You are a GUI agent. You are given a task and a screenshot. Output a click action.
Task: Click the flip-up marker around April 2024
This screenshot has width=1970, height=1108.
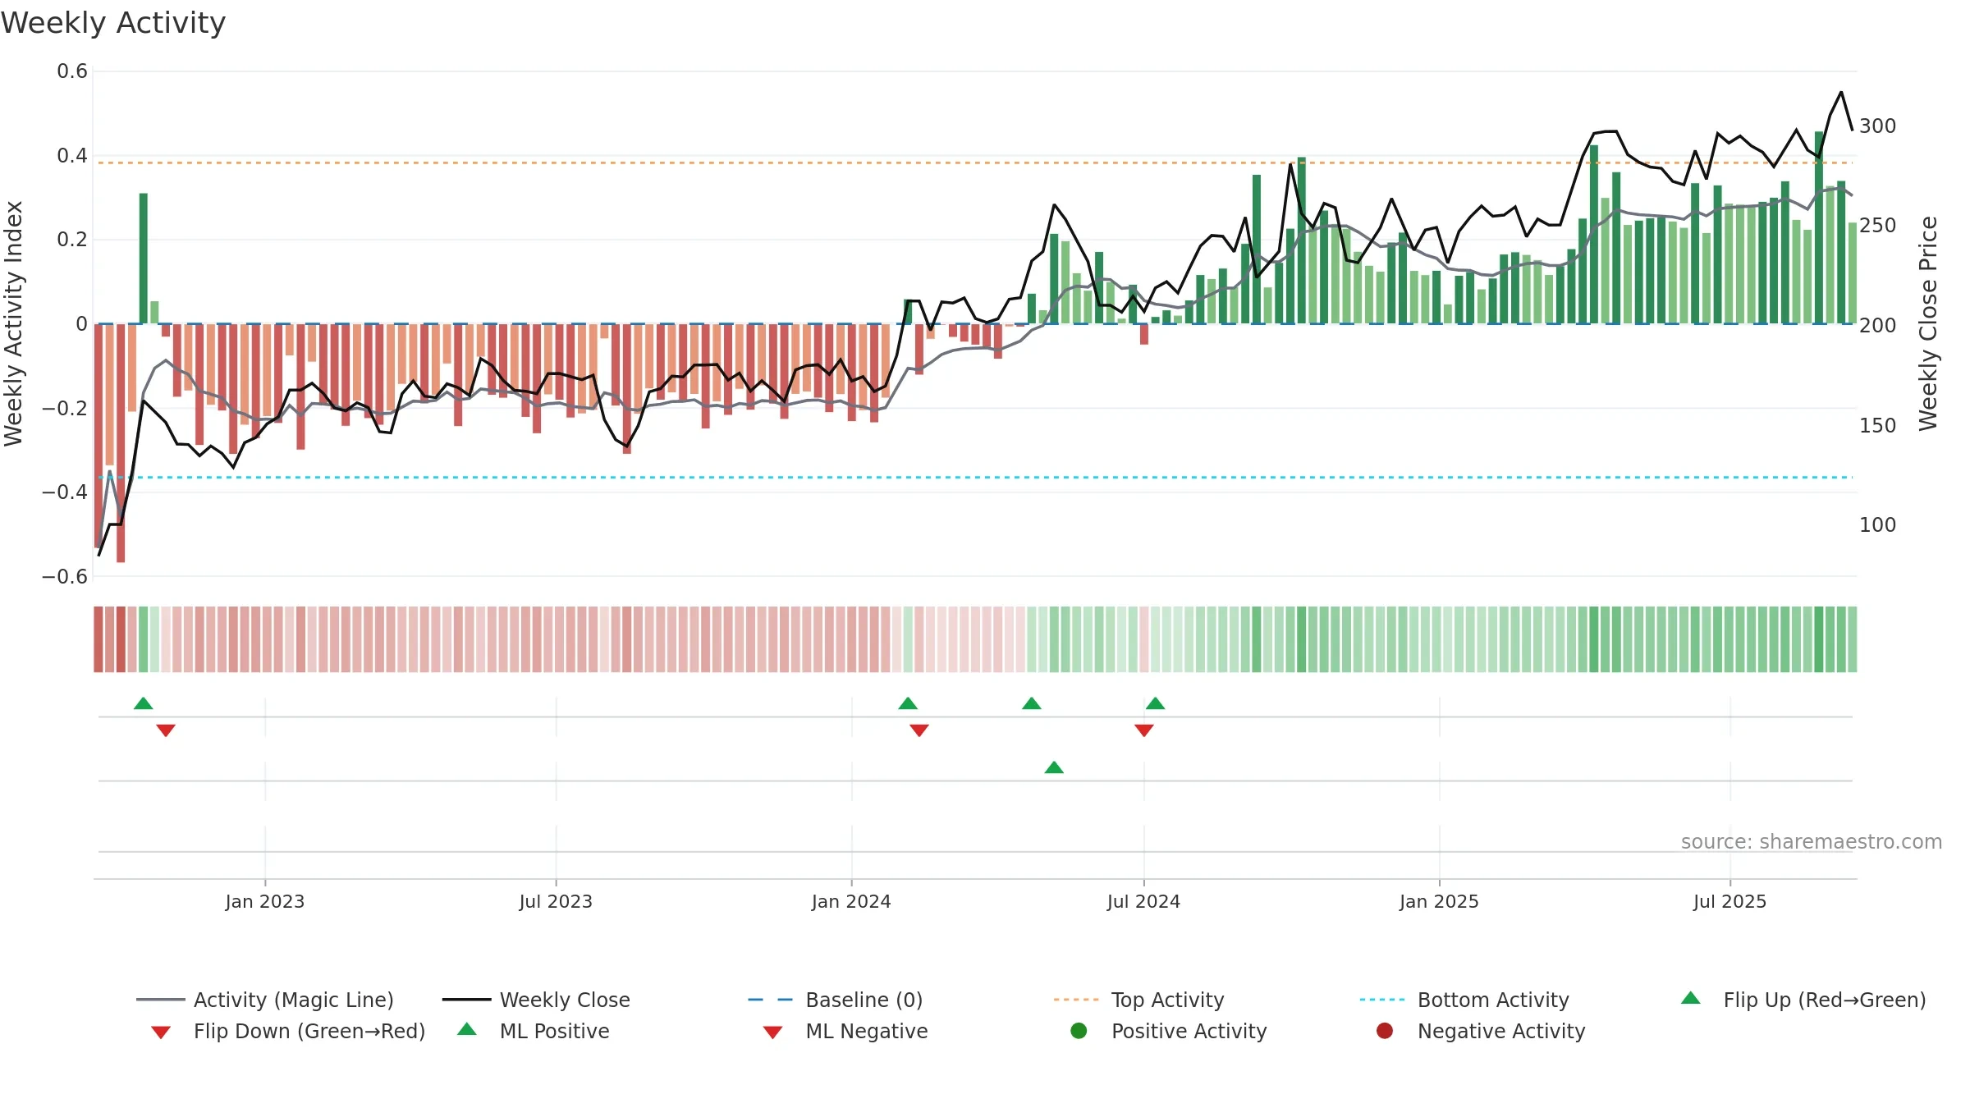(x=1032, y=703)
